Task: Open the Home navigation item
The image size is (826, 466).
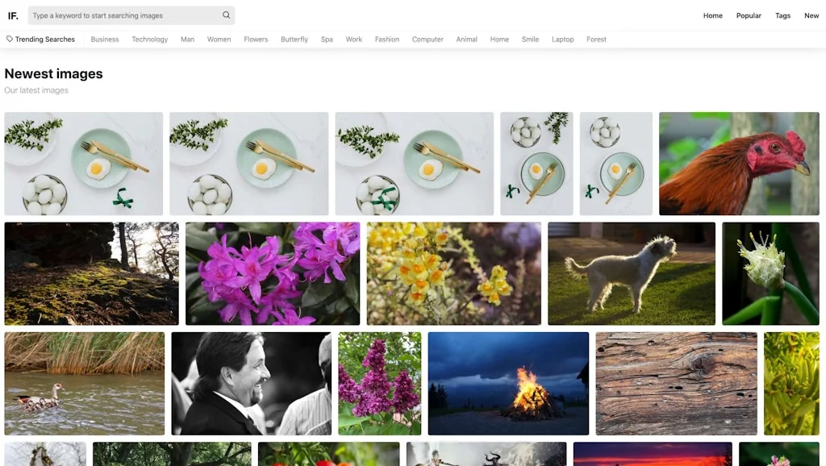Action: pyautogui.click(x=712, y=15)
